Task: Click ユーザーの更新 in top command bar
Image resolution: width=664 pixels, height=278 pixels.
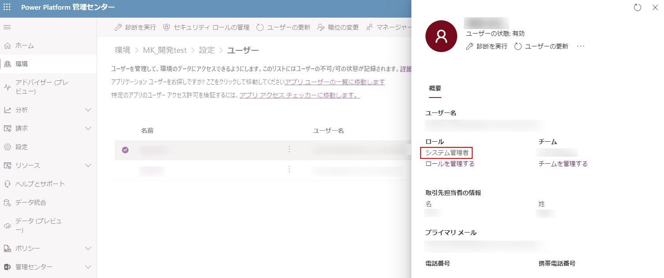Action: click(283, 27)
